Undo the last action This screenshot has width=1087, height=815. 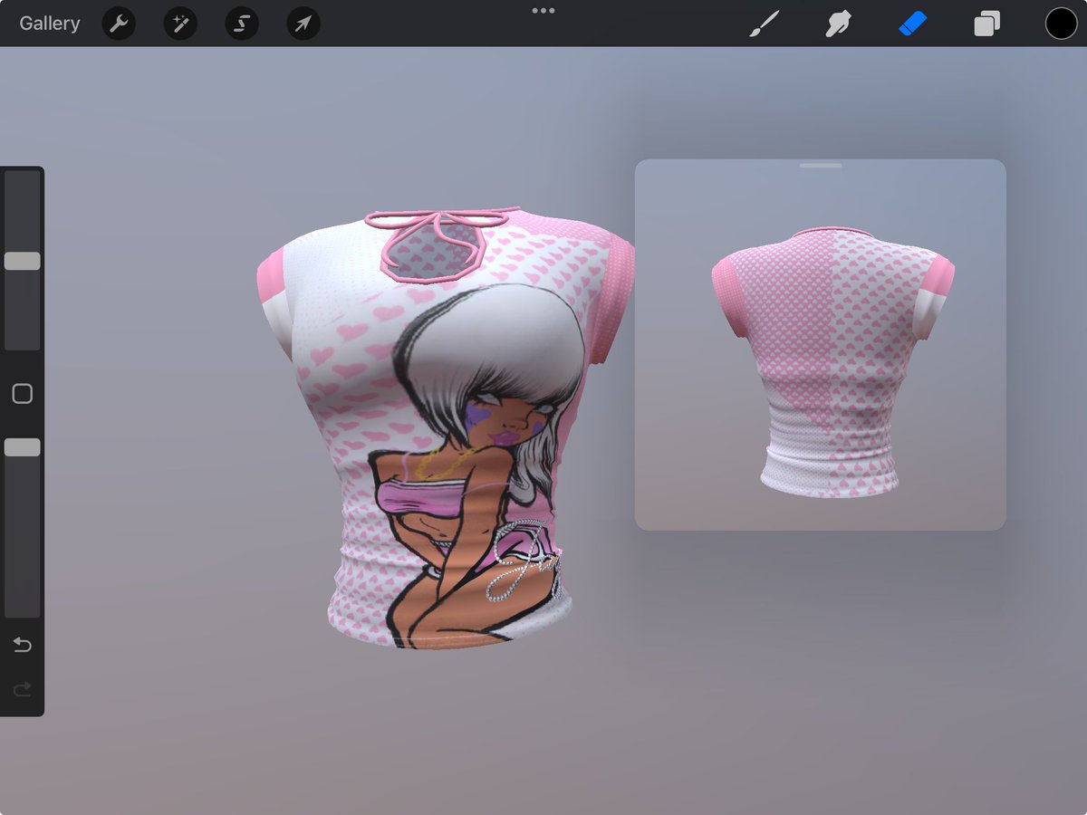pyautogui.click(x=23, y=645)
